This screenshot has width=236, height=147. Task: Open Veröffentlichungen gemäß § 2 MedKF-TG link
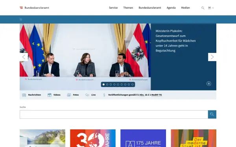(135, 95)
